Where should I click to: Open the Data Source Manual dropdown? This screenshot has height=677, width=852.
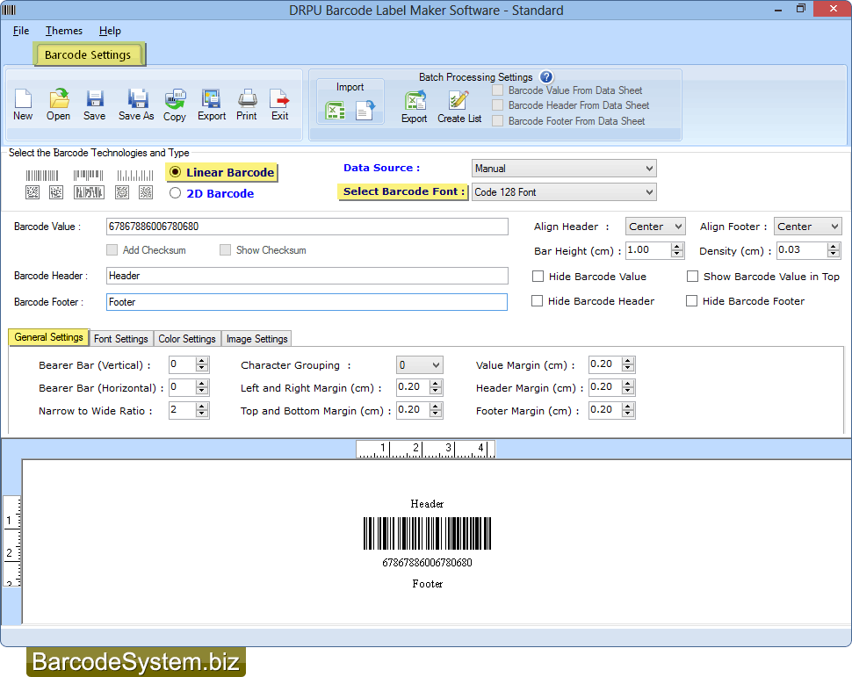564,169
